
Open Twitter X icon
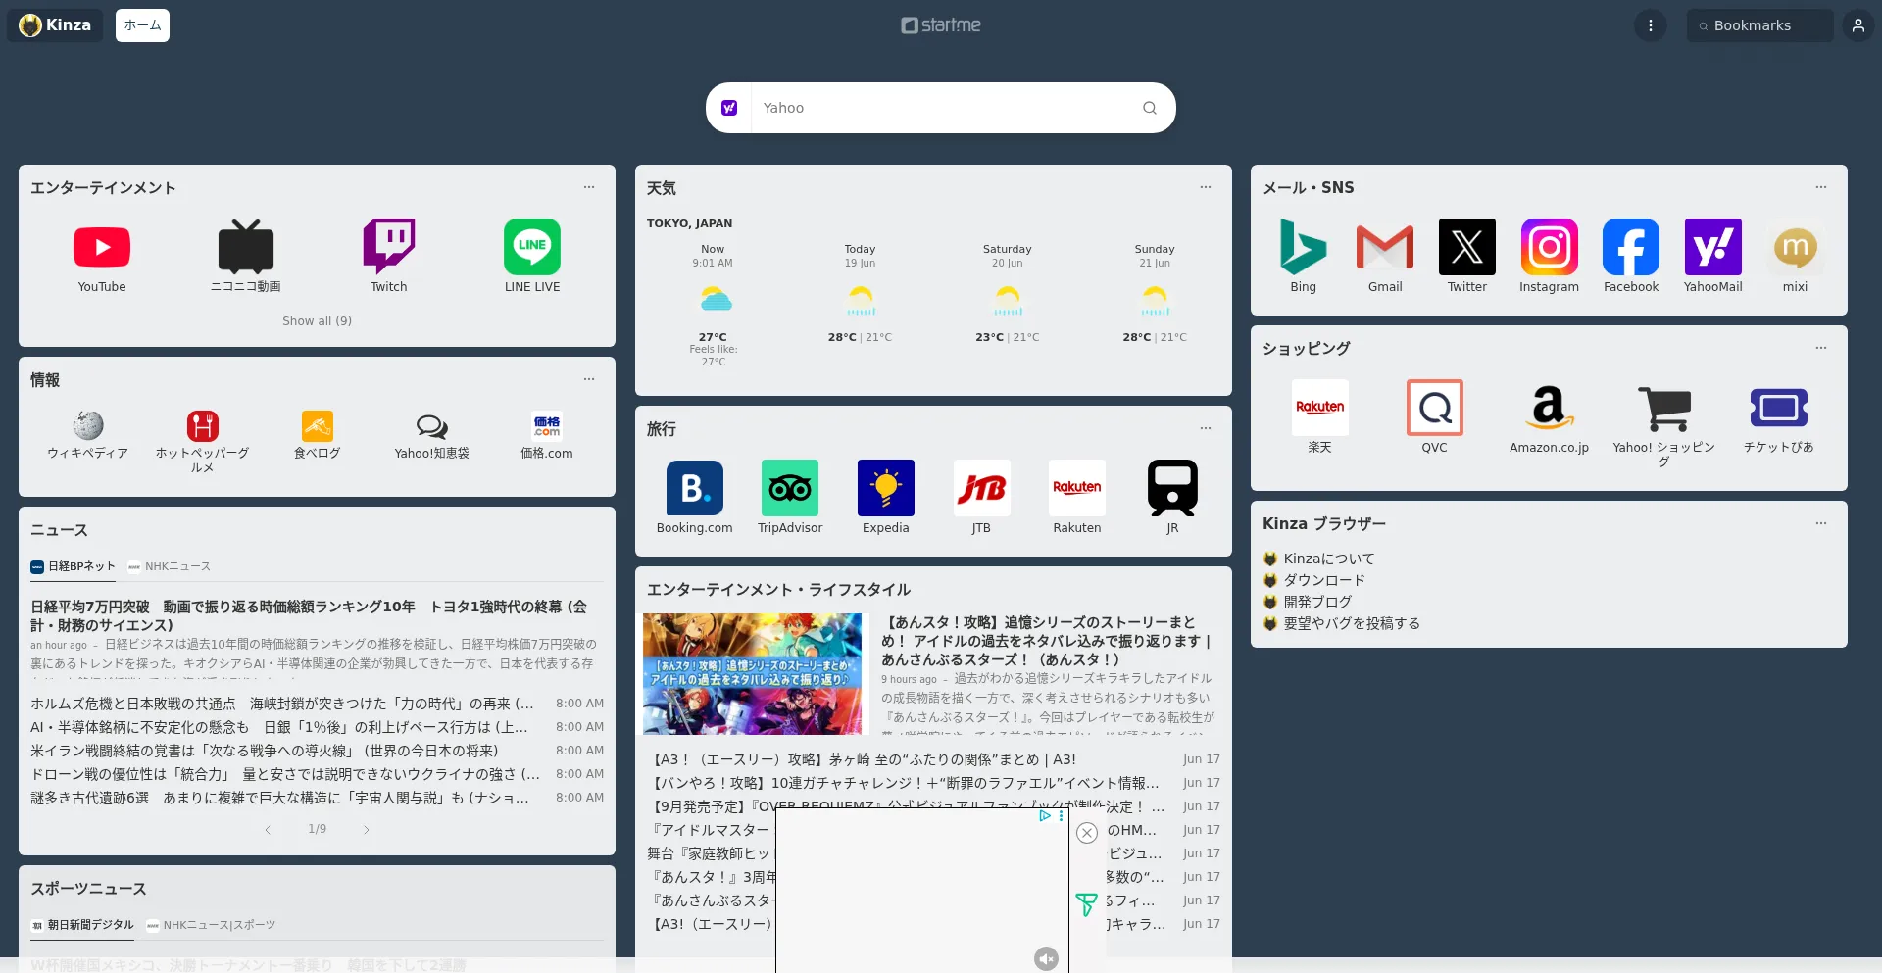coord(1467,247)
